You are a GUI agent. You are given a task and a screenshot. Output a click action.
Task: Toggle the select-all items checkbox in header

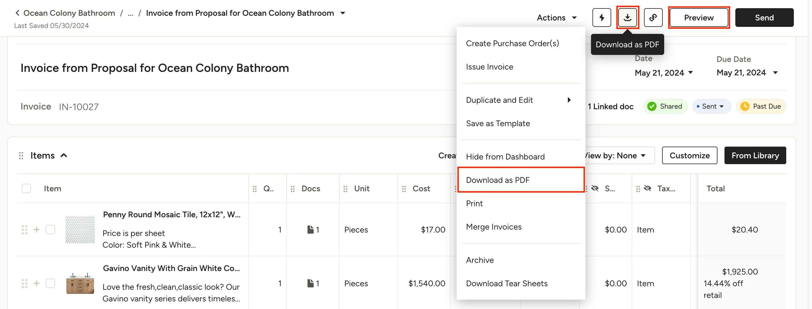[26, 188]
